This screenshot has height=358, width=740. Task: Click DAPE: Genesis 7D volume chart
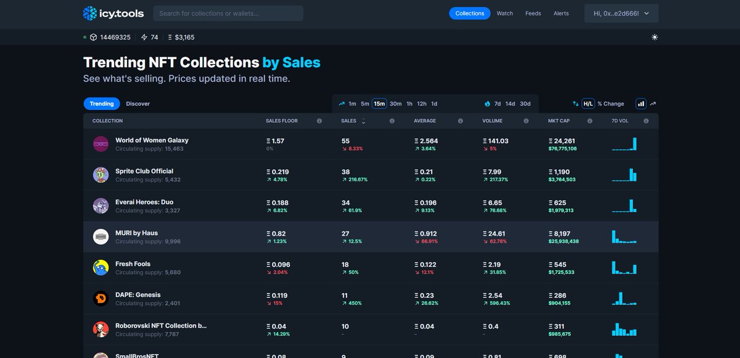coord(624,298)
